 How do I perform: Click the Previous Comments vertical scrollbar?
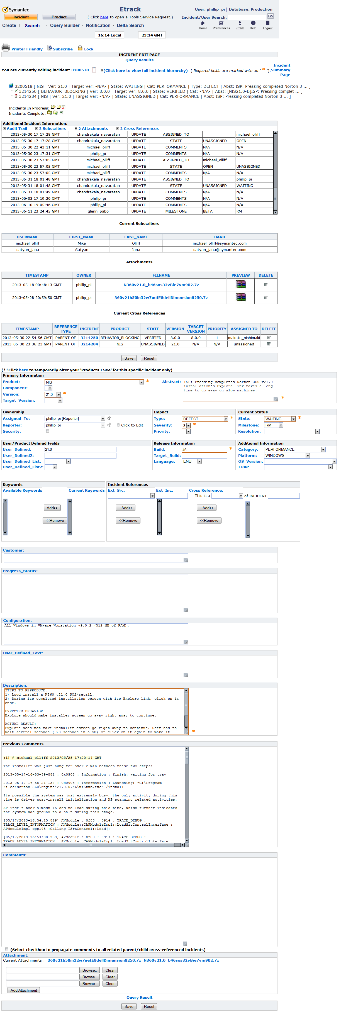186,795
